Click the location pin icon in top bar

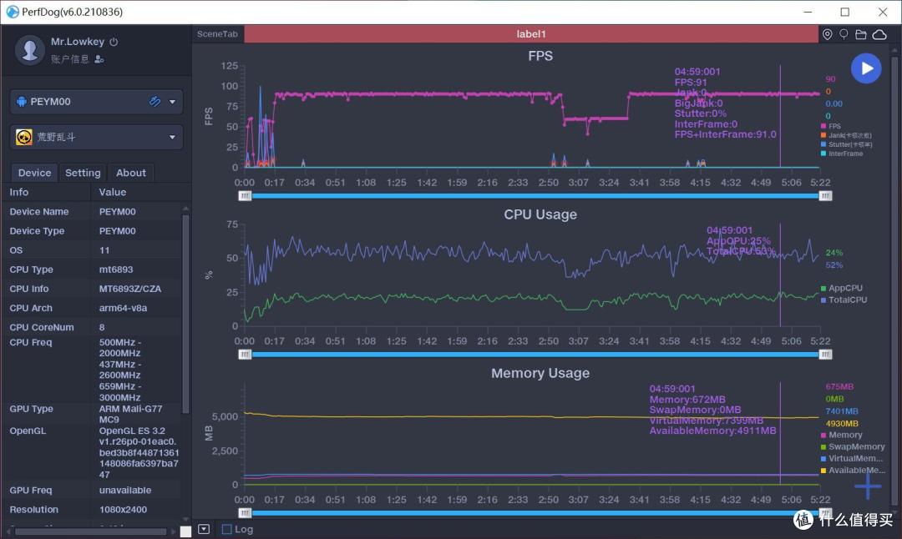827,34
